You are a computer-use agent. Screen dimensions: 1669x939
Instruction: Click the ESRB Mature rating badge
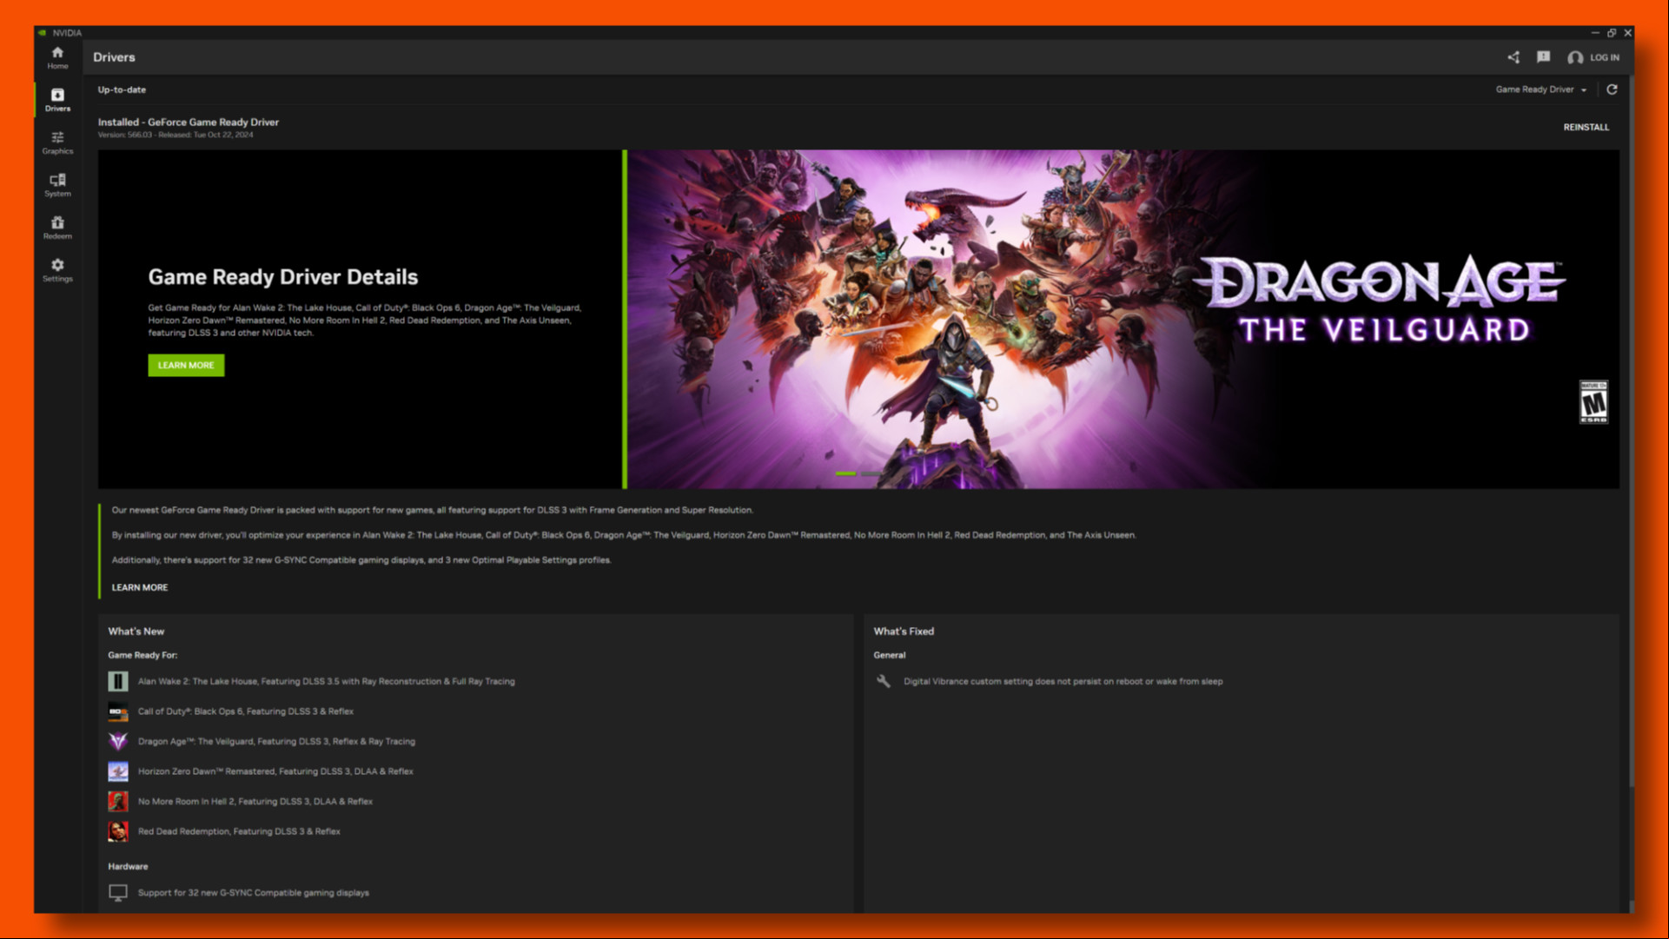click(1593, 402)
